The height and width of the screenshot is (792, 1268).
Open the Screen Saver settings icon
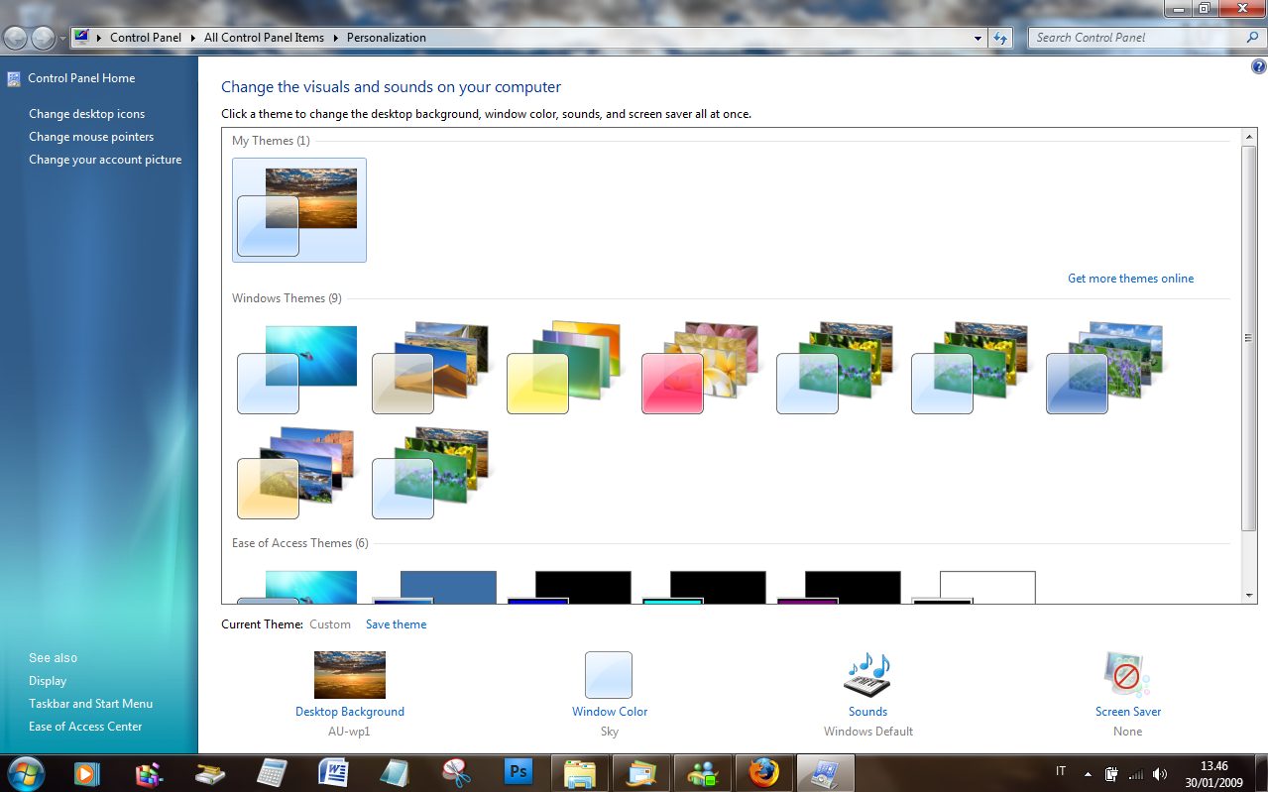[1127, 675]
